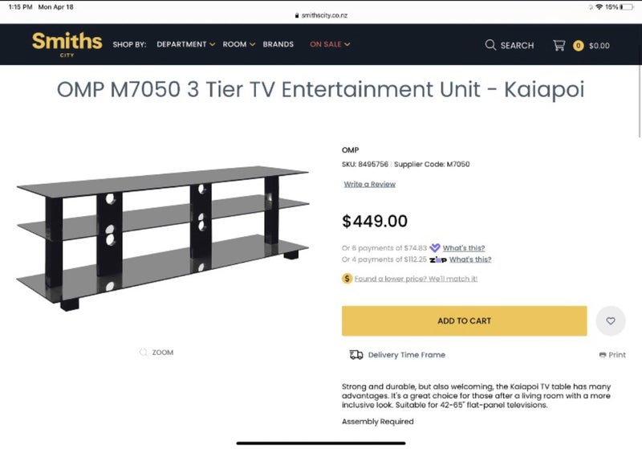Viewport: 642px width, 449px height.
Task: Click the TV unit product image
Action: point(162,237)
